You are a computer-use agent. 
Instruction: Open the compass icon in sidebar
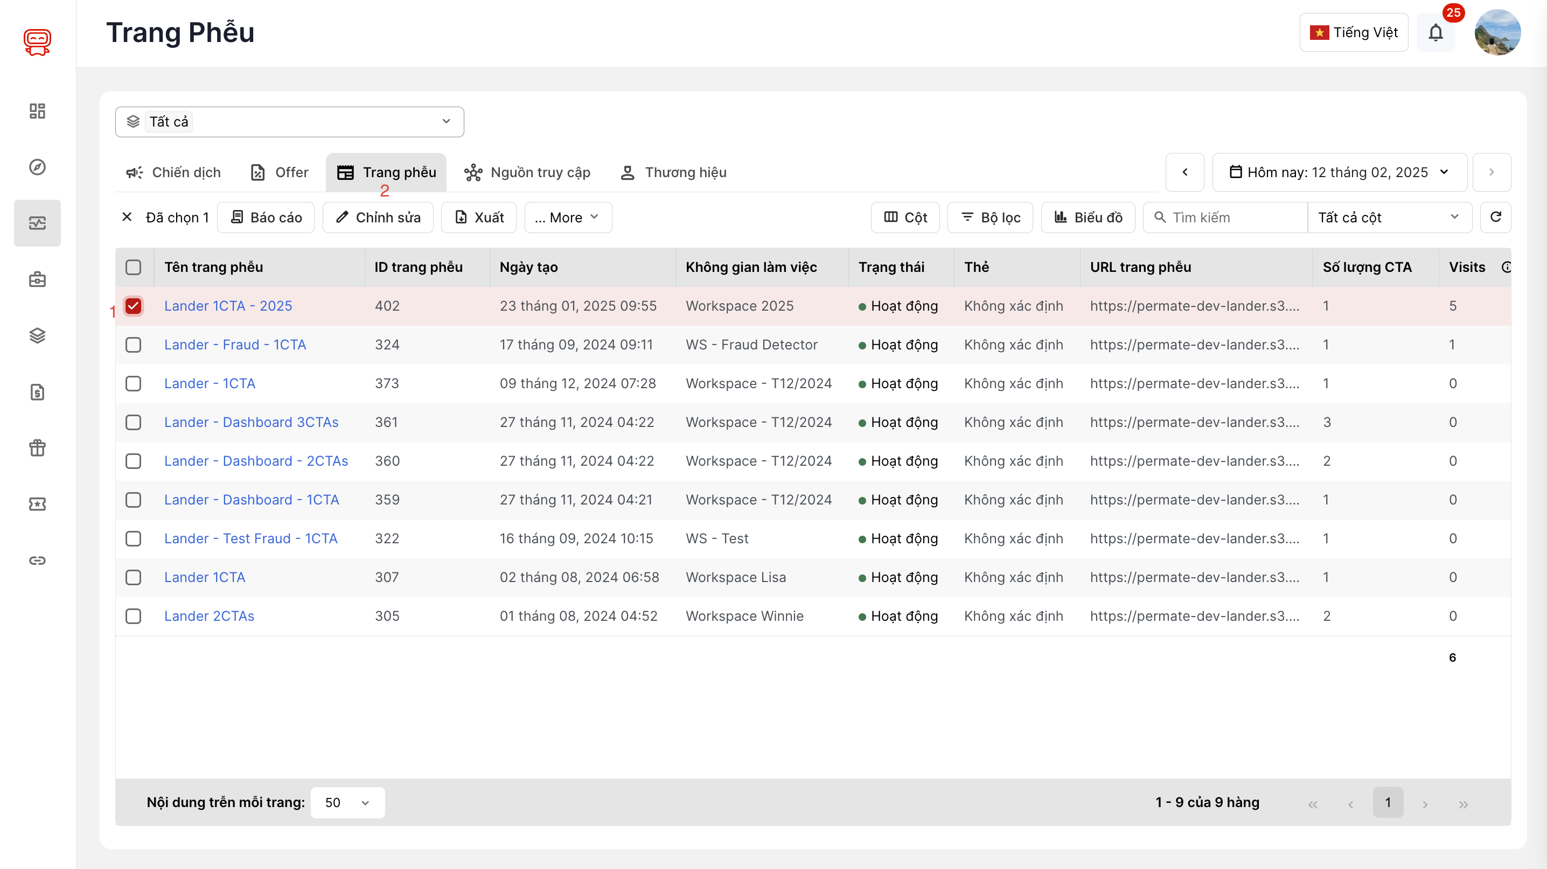tap(37, 167)
